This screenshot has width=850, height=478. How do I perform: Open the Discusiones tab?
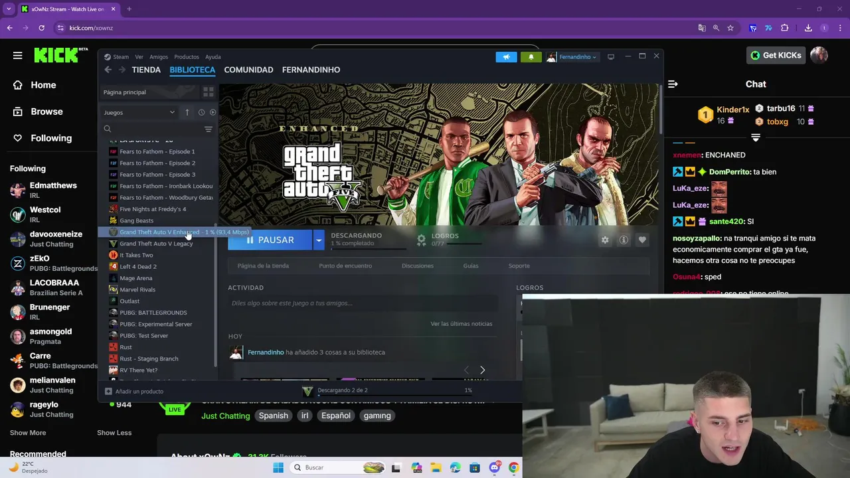pos(417,266)
